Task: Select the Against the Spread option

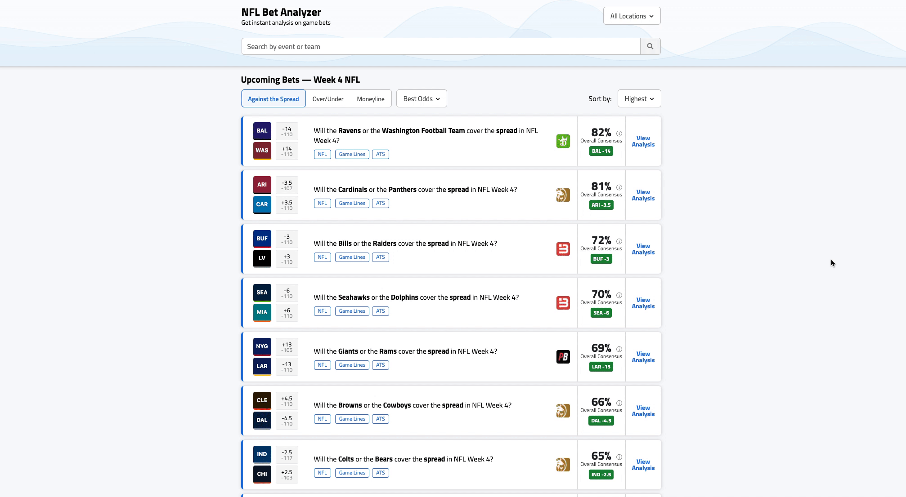Action: 273,99
